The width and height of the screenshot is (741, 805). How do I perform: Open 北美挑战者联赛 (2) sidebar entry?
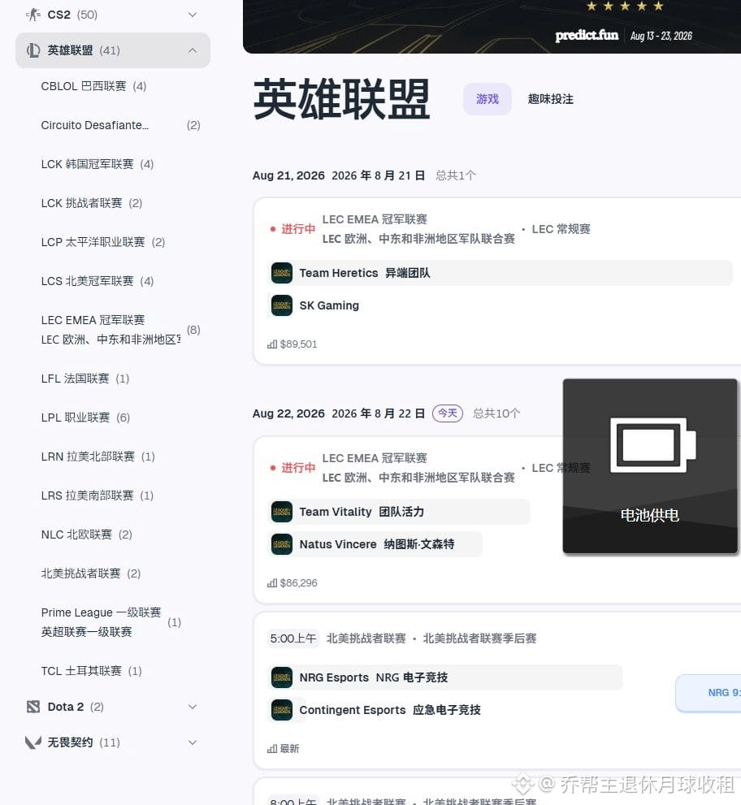91,574
